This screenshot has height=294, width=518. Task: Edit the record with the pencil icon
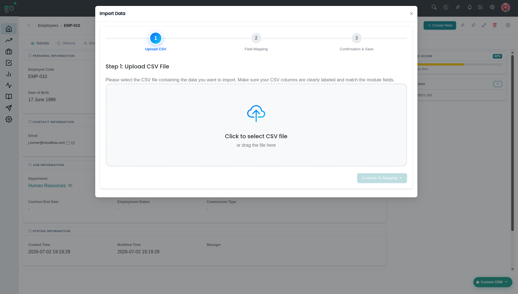484,25
